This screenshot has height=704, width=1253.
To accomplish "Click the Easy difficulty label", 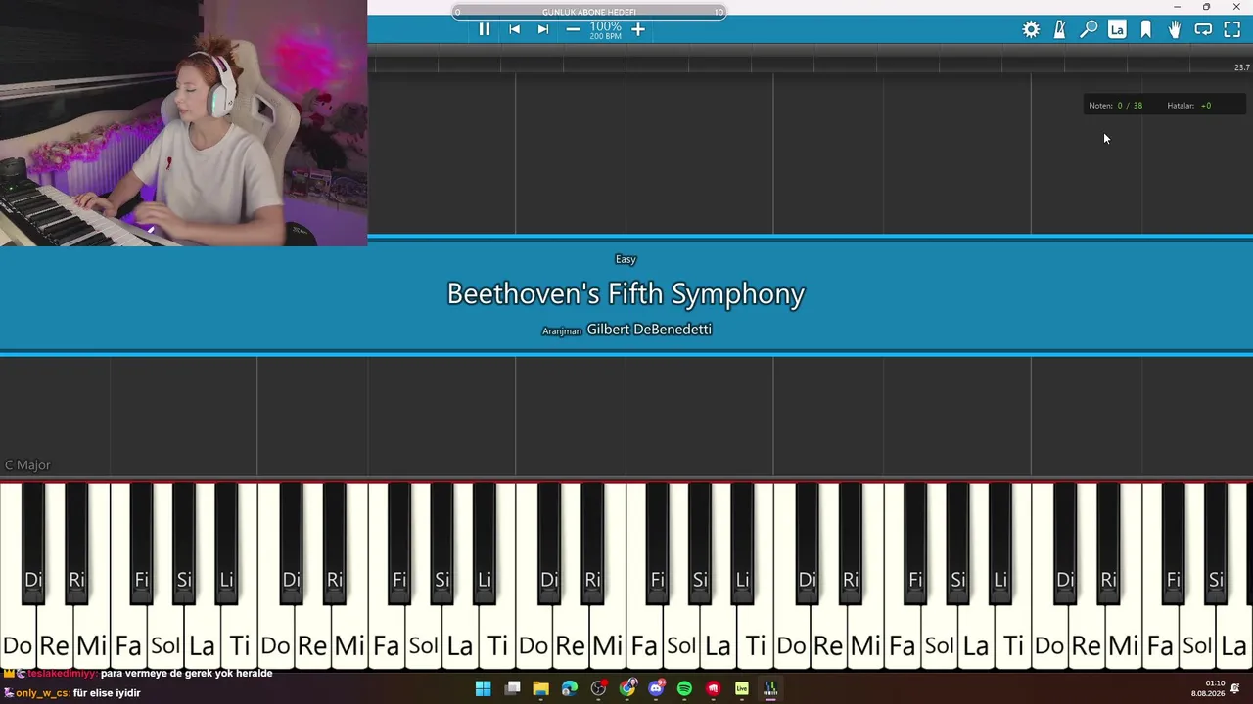I will [x=626, y=259].
